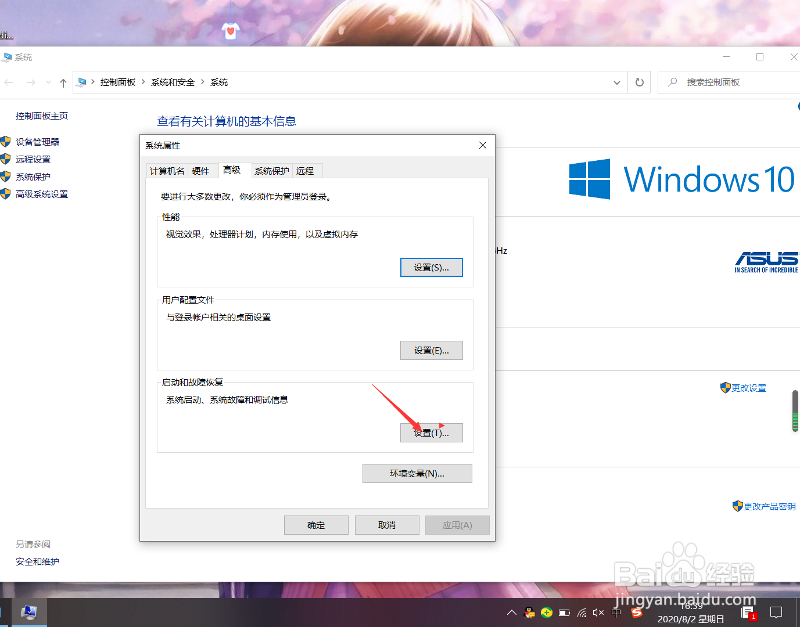This screenshot has width=800, height=627.
Task: Open 环境变量(N) settings
Action: click(x=417, y=473)
